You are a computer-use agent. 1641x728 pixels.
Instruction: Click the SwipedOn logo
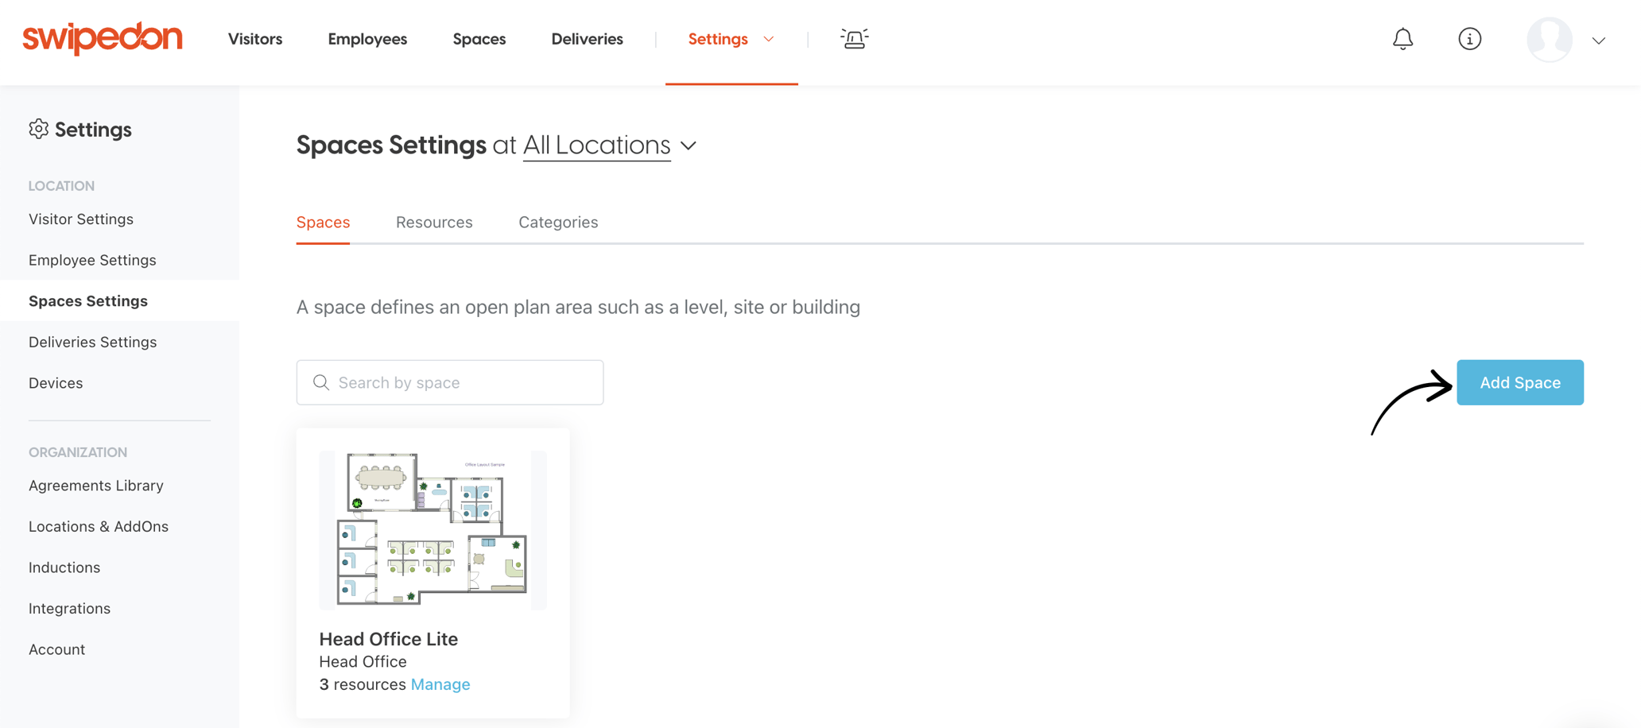[101, 37]
